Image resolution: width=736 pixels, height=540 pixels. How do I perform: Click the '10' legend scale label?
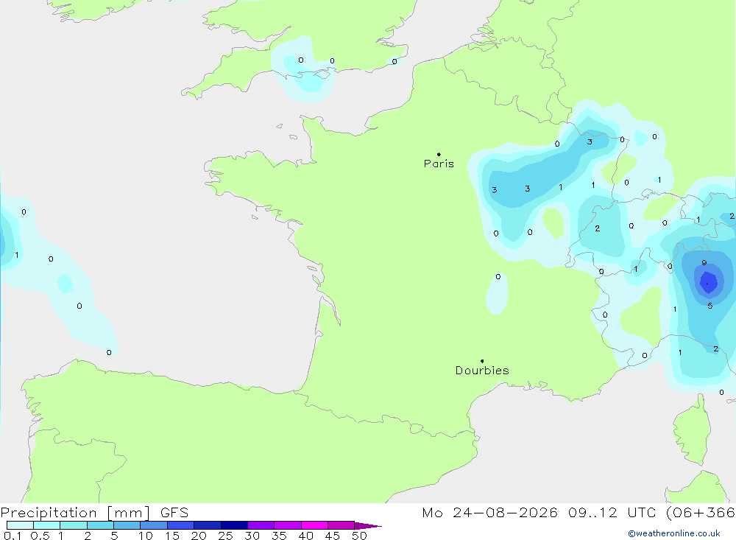[x=146, y=536]
